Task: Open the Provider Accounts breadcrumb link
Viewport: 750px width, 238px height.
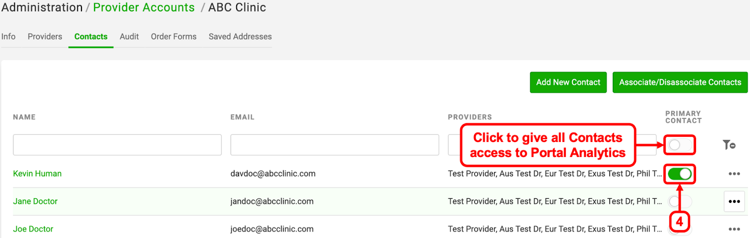Action: click(x=144, y=7)
